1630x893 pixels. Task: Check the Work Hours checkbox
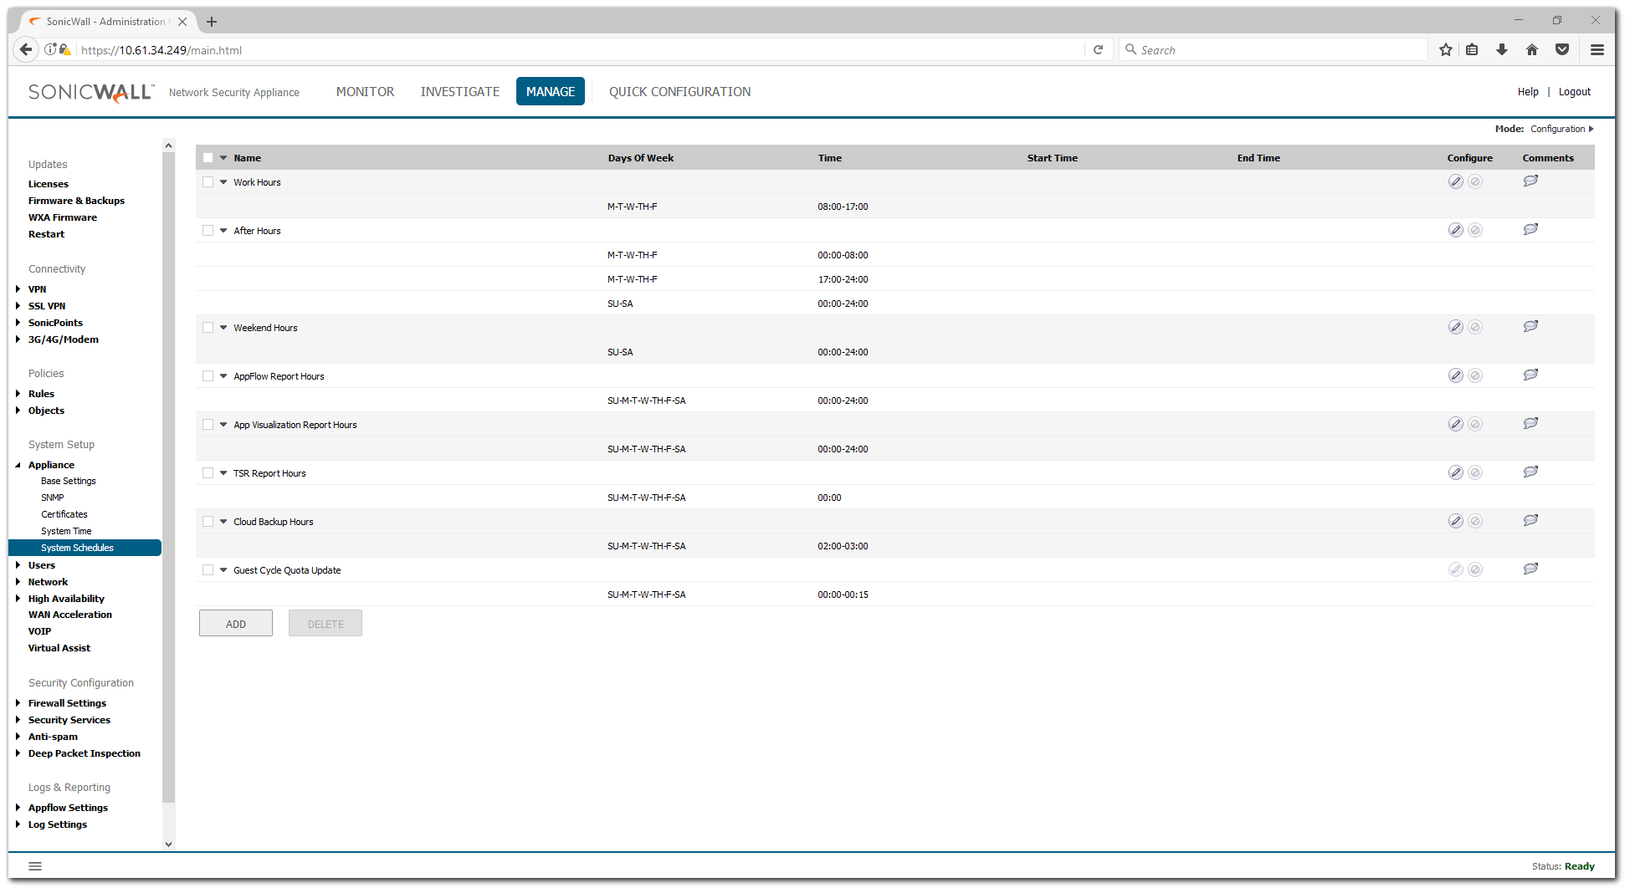coord(208,182)
